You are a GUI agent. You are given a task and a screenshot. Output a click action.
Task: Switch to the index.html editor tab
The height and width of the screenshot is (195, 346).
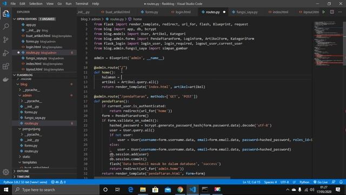point(278,12)
